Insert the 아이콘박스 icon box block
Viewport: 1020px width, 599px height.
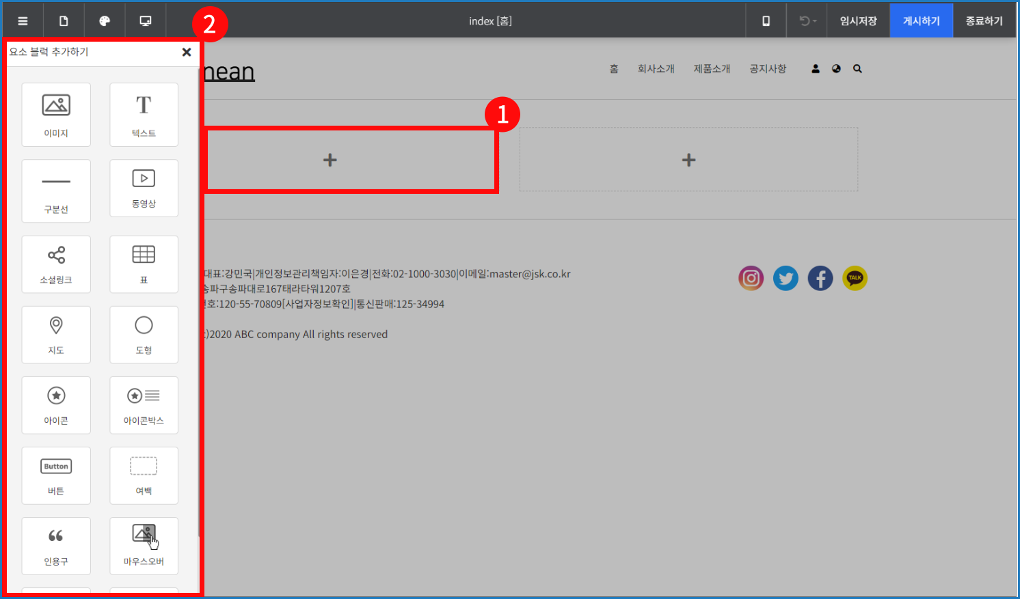pos(144,405)
